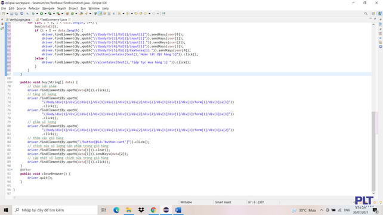Open a Terminal from the toolbar

click(x=21, y=14)
